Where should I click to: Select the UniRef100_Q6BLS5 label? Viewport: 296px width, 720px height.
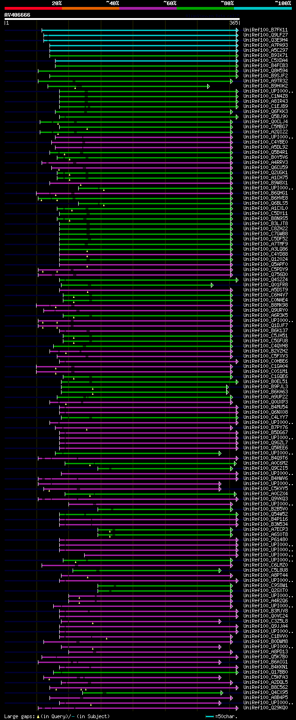point(265,203)
